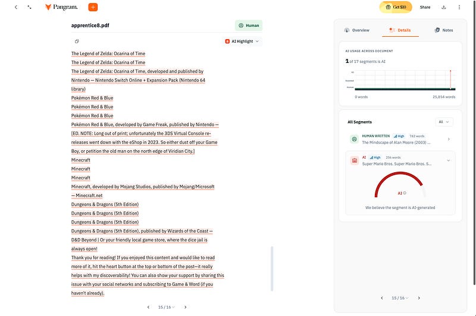Go to previous segment page in side panel
Image resolution: width=476 pixels, height=316 pixels.
pos(381,298)
